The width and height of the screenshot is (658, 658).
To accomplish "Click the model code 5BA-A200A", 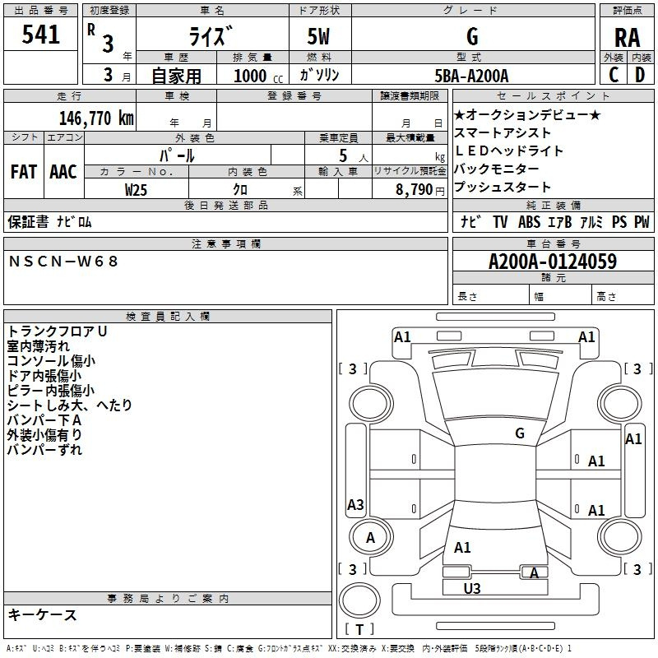I will click(472, 76).
